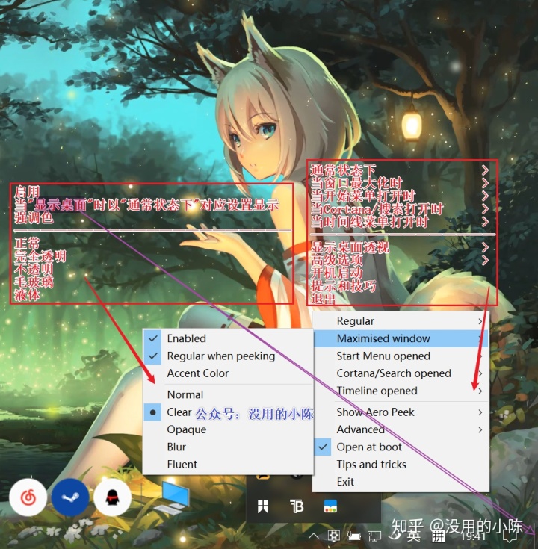
Task: Click the blue colorful-dots tray overflow icon
Action: tap(330, 506)
